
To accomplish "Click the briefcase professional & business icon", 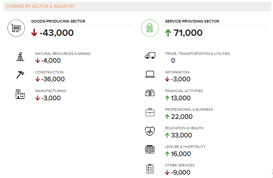I will pos(150,112).
